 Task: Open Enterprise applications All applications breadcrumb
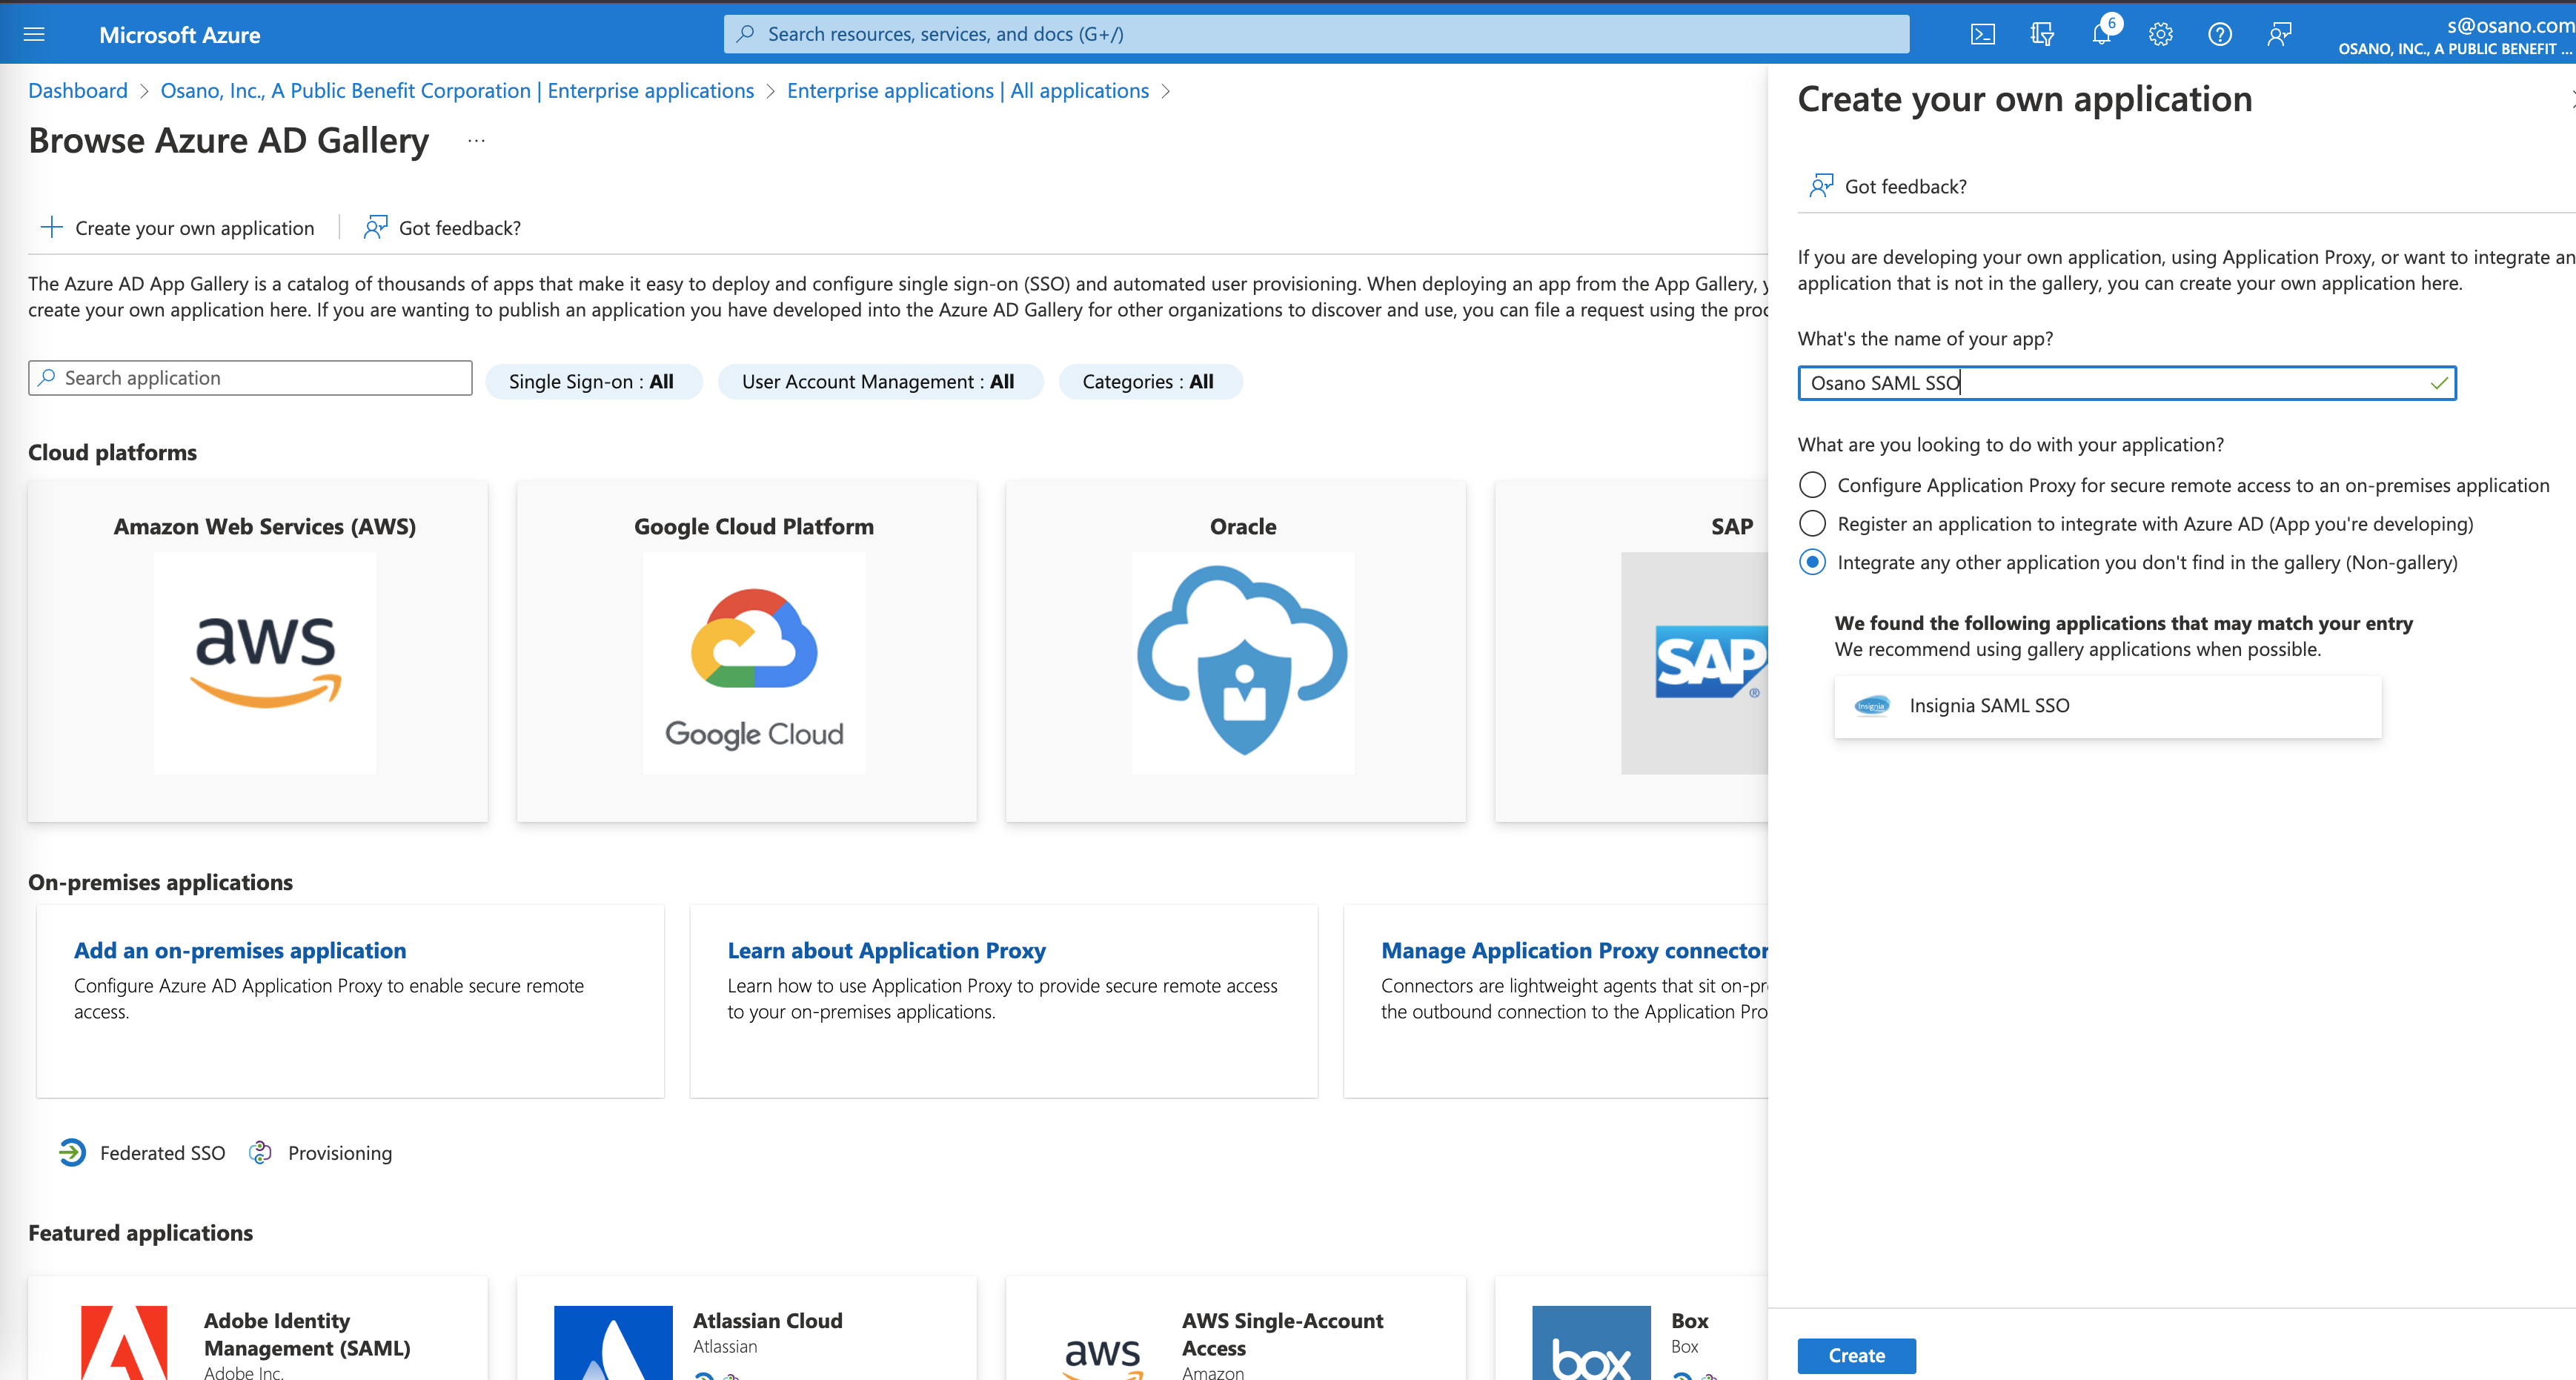coord(967,91)
